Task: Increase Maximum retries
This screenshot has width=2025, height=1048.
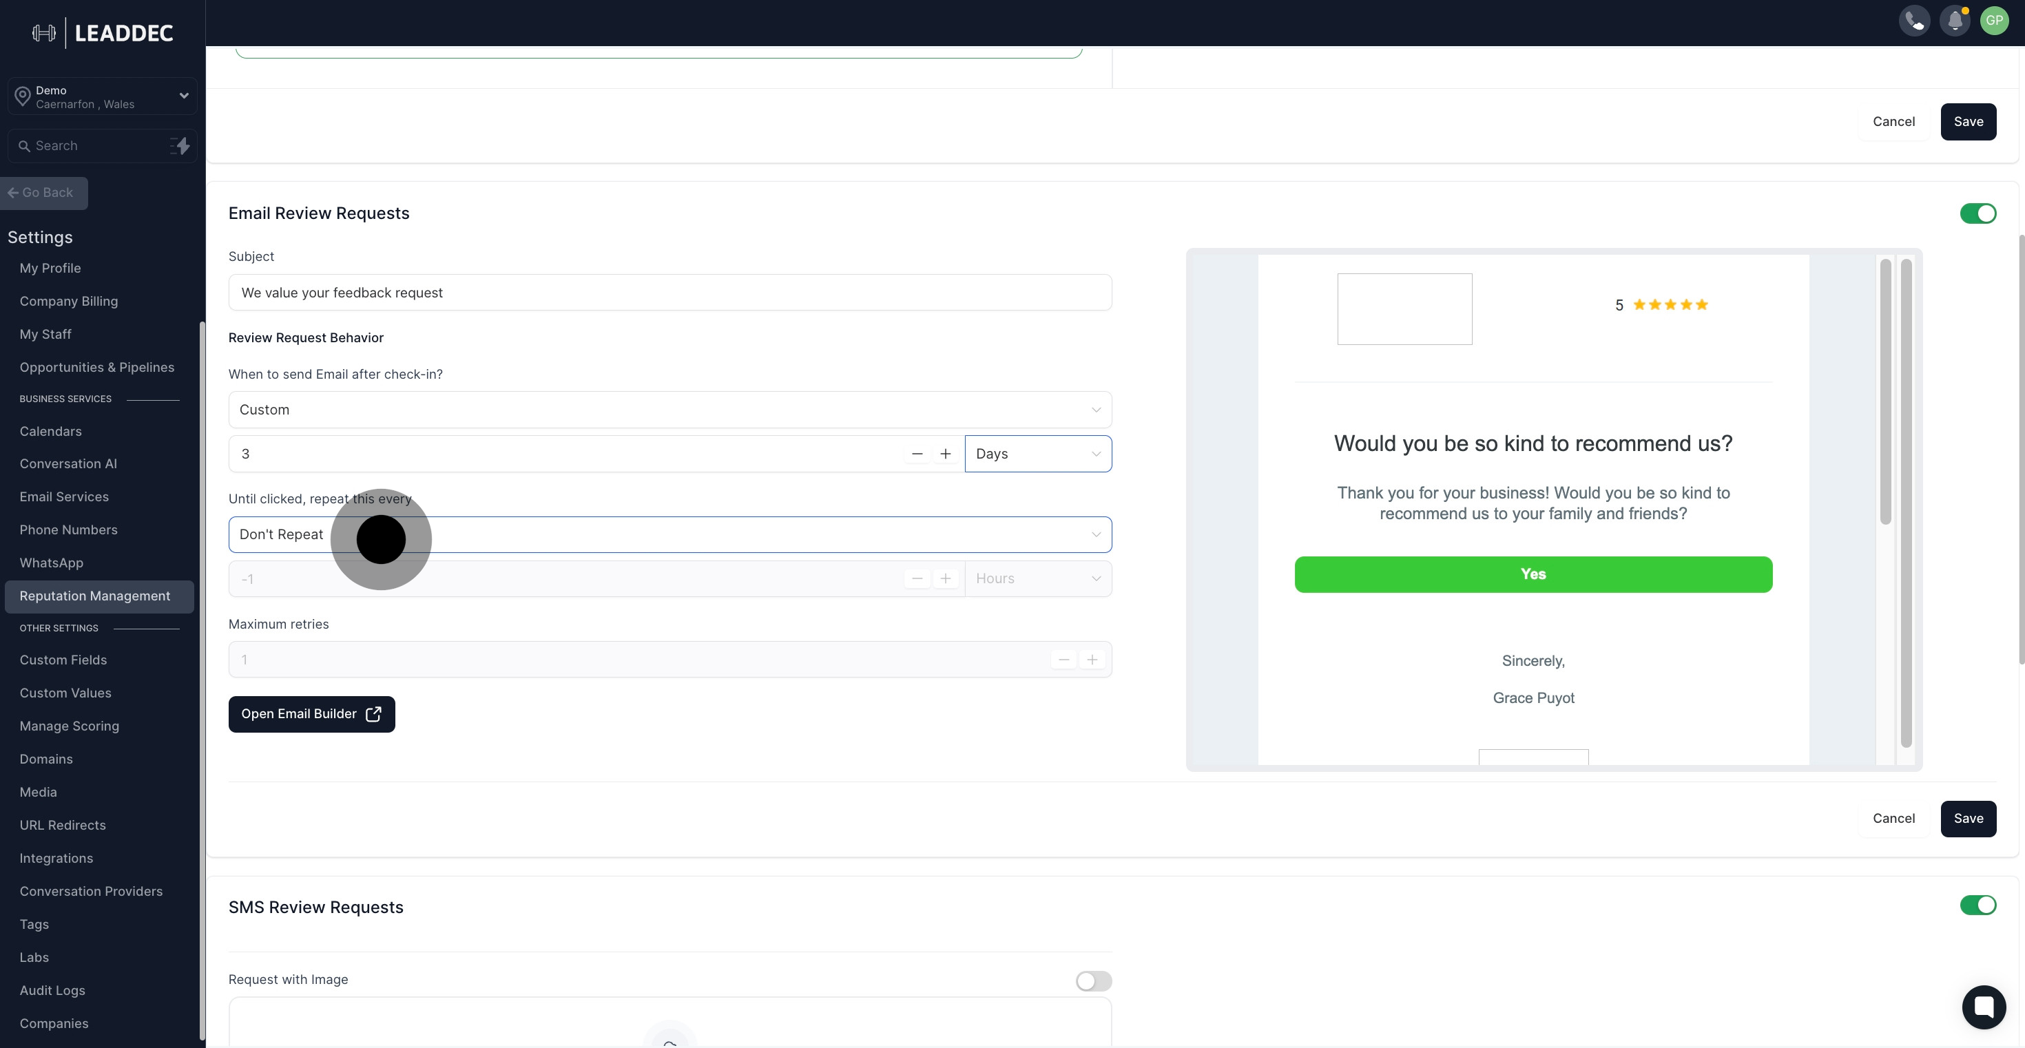Action: pos(1092,660)
